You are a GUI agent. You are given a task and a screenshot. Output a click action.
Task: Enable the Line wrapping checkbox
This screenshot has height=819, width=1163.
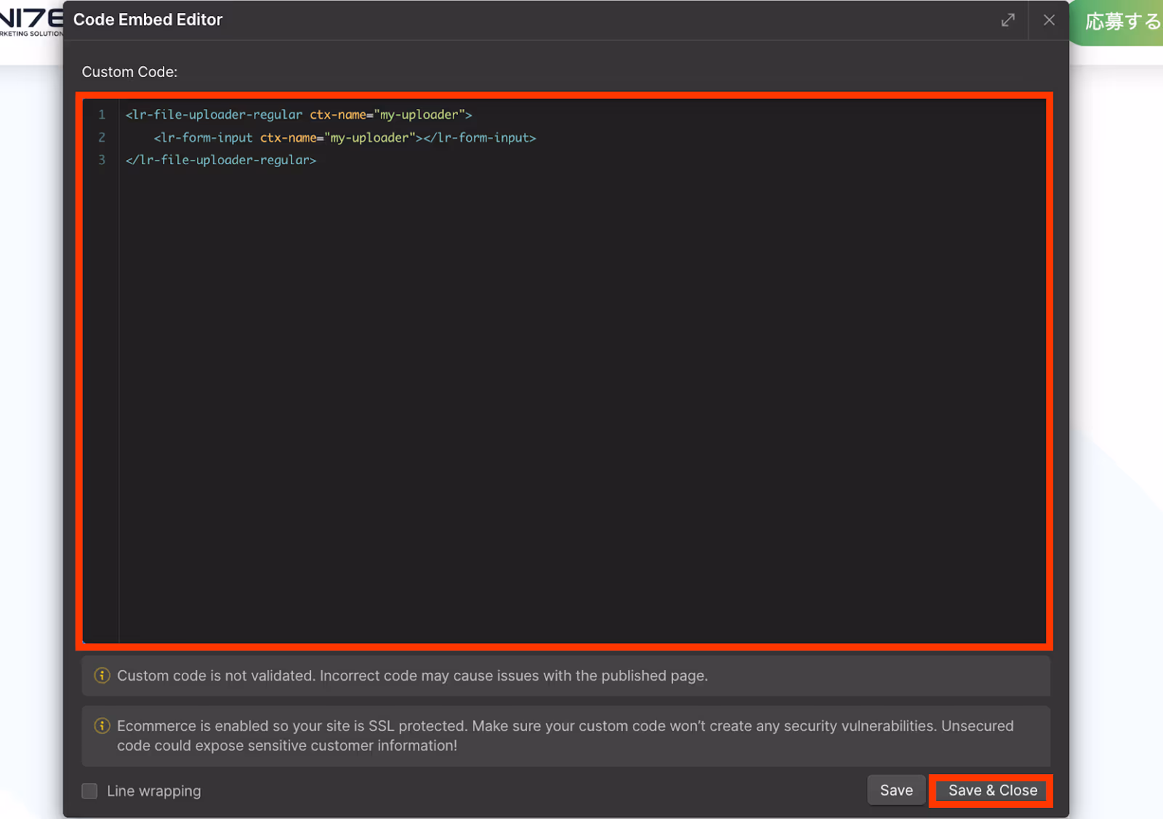(x=89, y=791)
